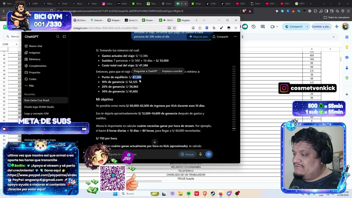Open the Firefox list all tabs dropdown
The width and height of the screenshot is (352, 198).
pos(204,20)
